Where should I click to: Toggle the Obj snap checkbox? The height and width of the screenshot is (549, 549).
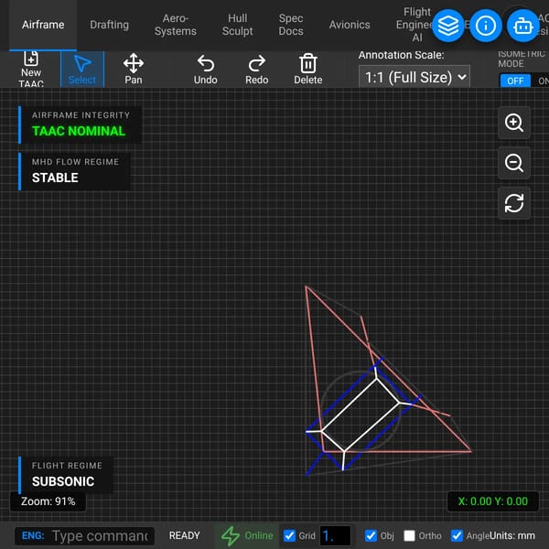coord(371,535)
